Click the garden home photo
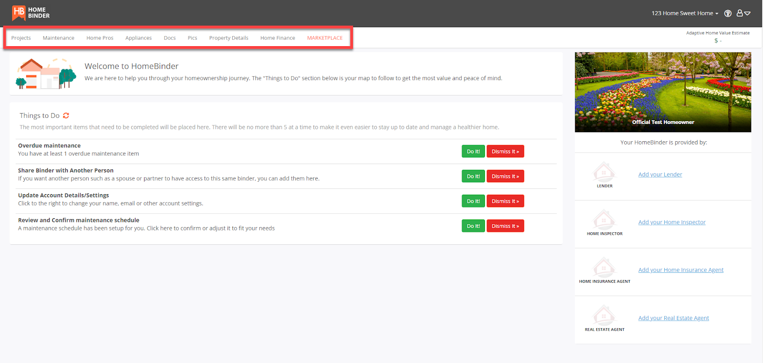The width and height of the screenshot is (763, 363). click(663, 92)
